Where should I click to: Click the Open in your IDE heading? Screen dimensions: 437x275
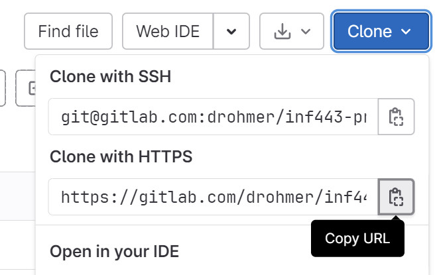(x=114, y=252)
